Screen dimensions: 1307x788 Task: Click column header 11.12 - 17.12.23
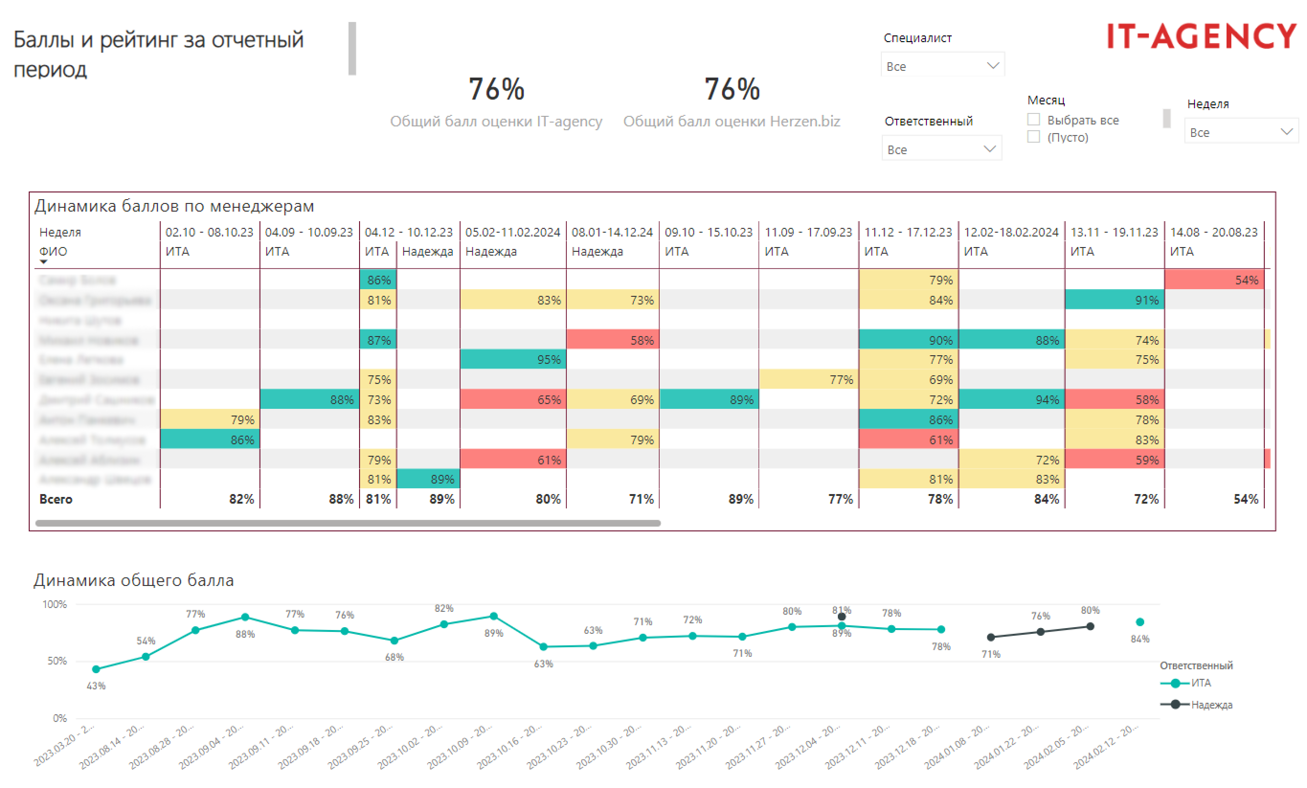[x=908, y=232]
